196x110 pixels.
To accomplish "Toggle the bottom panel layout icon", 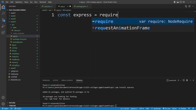I will pos(178,2).
